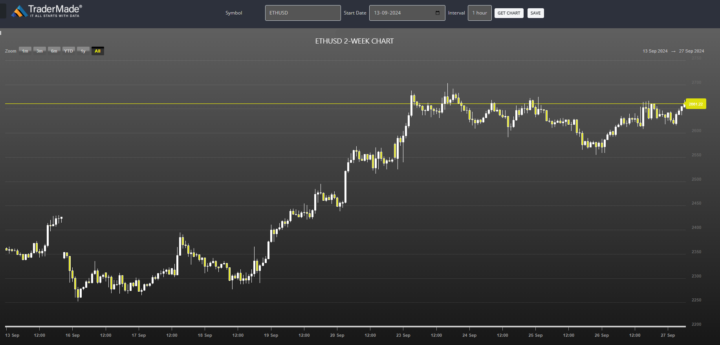Set zoom range to 1m
Viewport: 720px width, 345px height.
pos(25,51)
